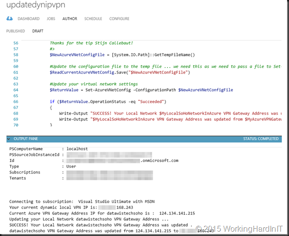This screenshot has width=289, height=236.
Task: Click 'Your current dynamic local VPN IP' line
Action: pyautogui.click(x=71, y=207)
